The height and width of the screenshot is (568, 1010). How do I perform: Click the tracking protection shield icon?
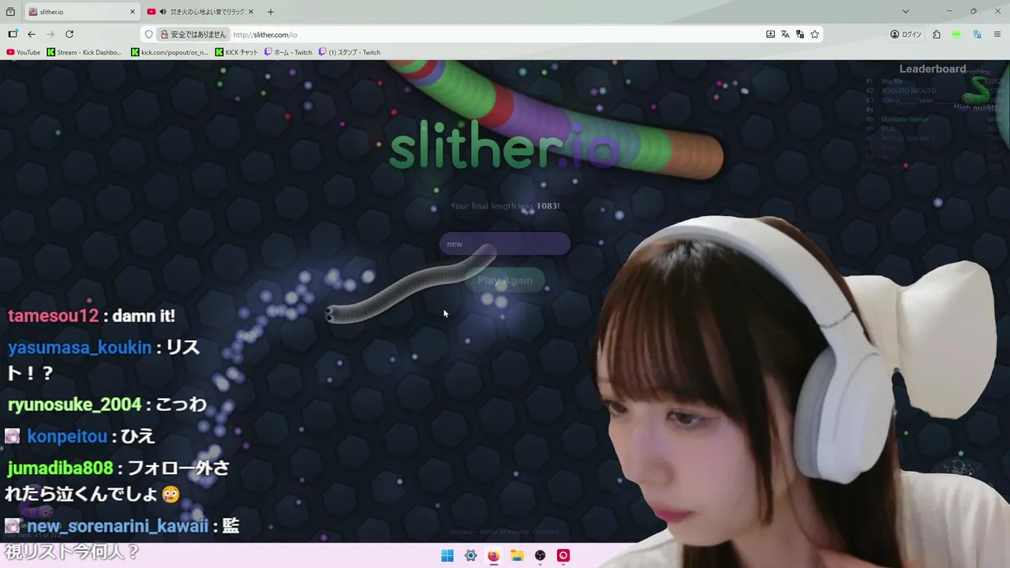coord(148,34)
